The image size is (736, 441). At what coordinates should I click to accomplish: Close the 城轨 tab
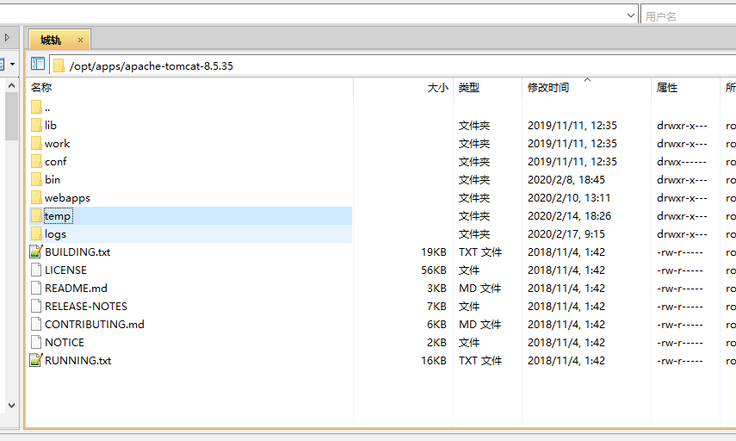[80, 40]
